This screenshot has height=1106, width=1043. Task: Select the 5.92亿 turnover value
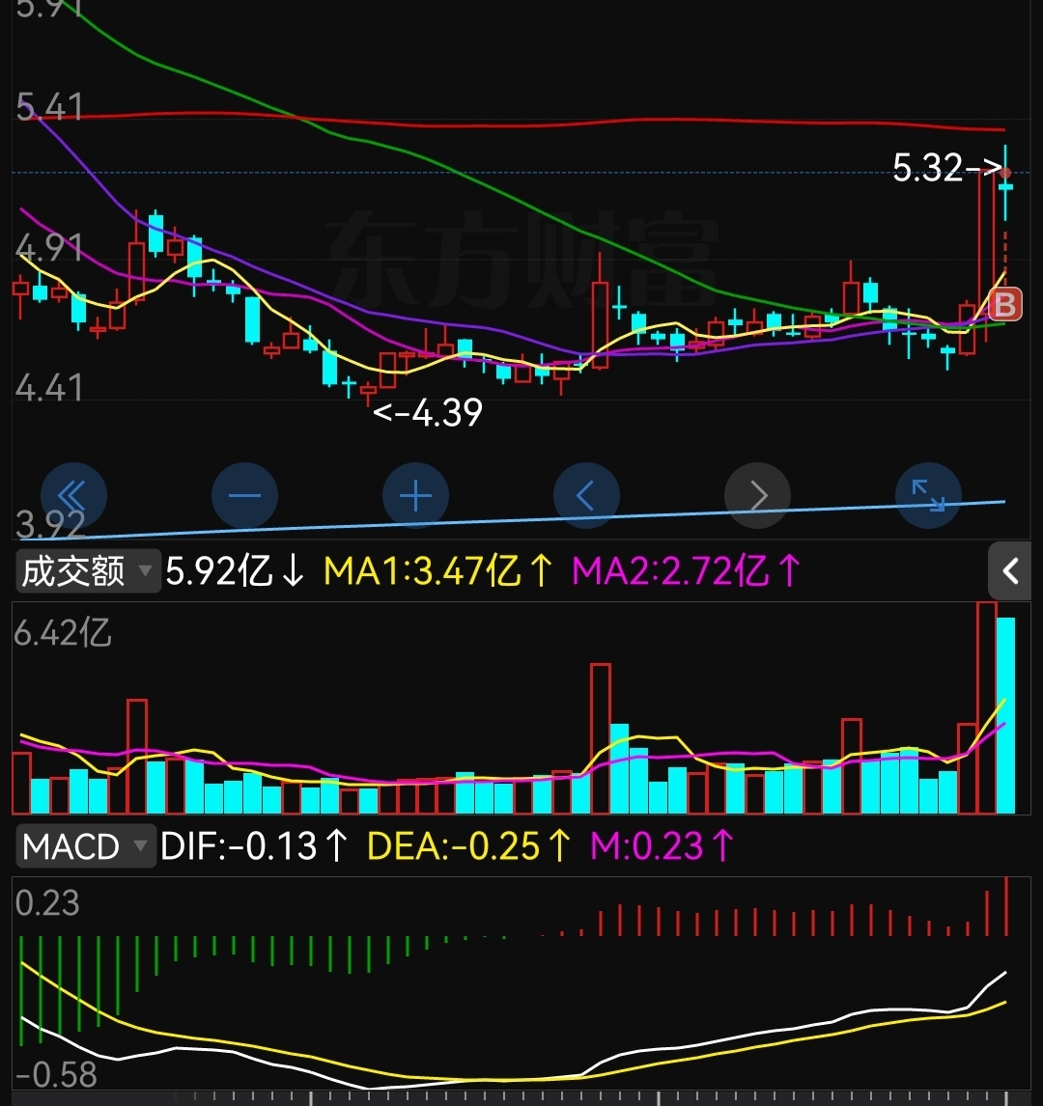(x=235, y=570)
